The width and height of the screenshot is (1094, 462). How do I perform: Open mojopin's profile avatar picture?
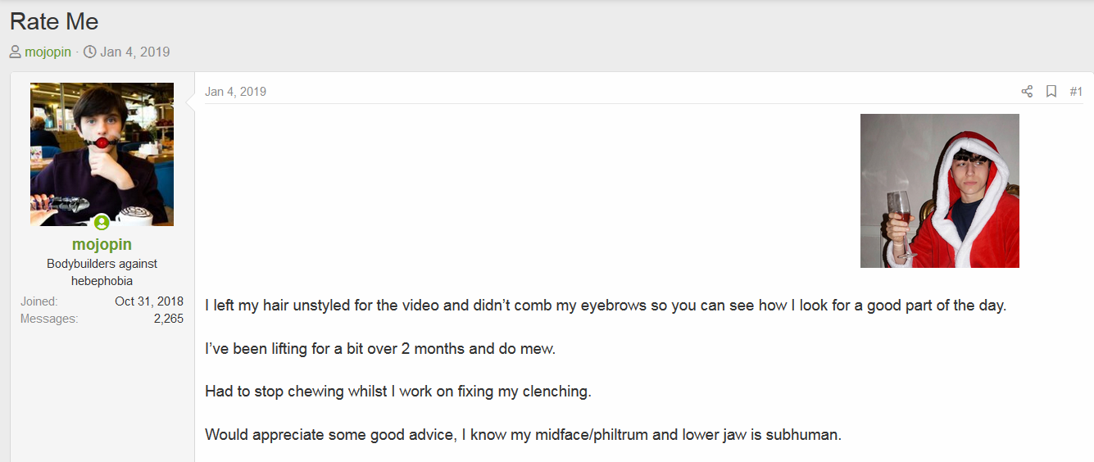[x=102, y=154]
